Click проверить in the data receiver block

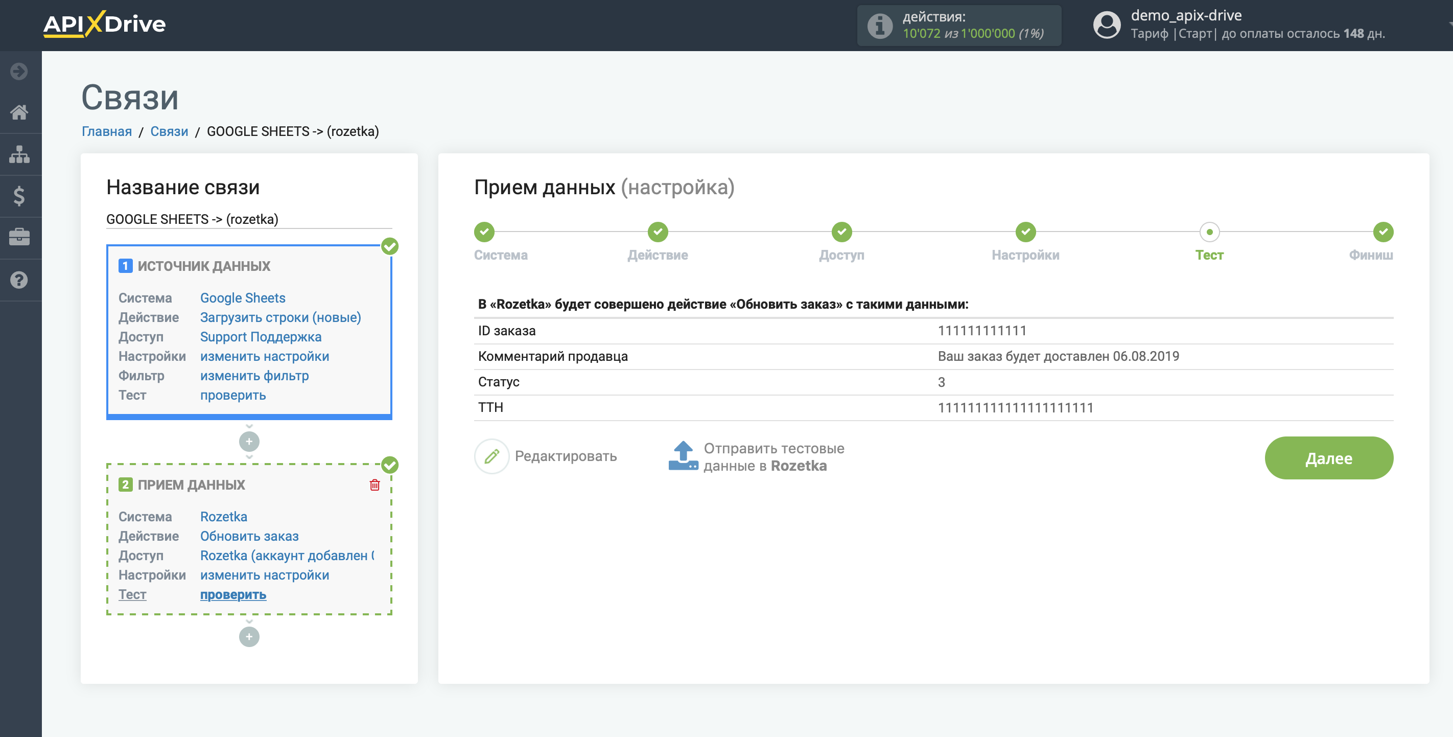click(x=233, y=594)
